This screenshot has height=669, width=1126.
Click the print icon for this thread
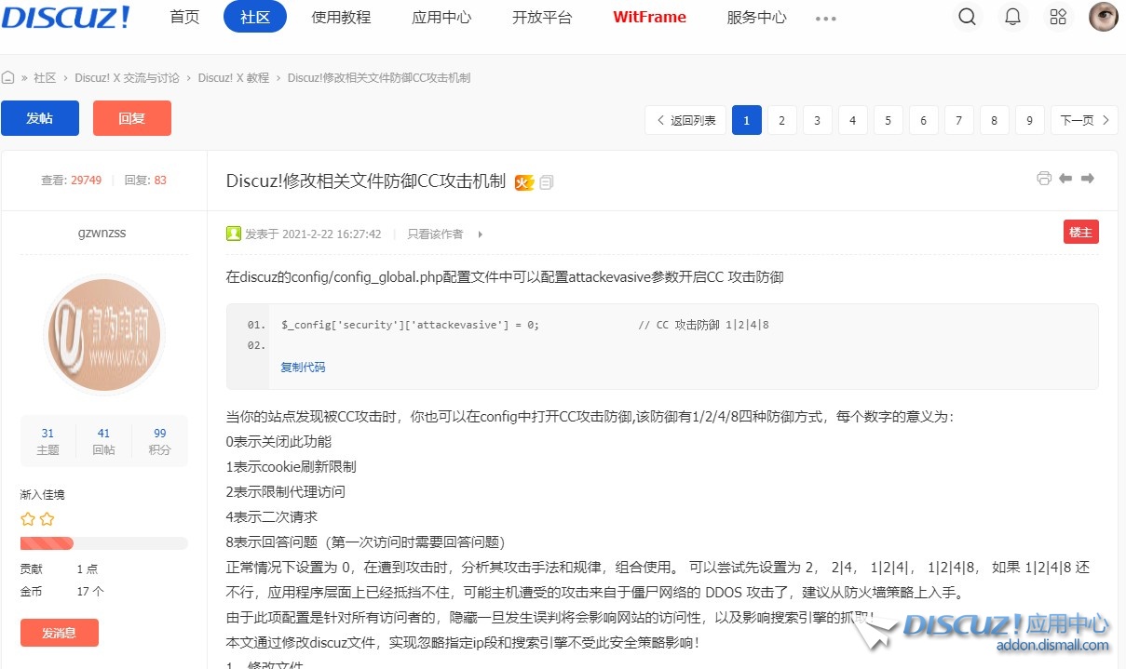1044,179
